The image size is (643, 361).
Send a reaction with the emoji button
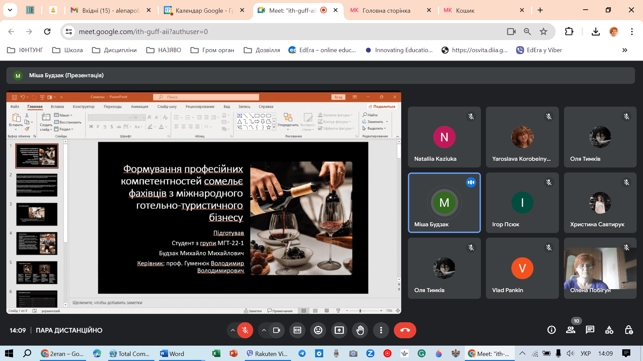pos(318,330)
